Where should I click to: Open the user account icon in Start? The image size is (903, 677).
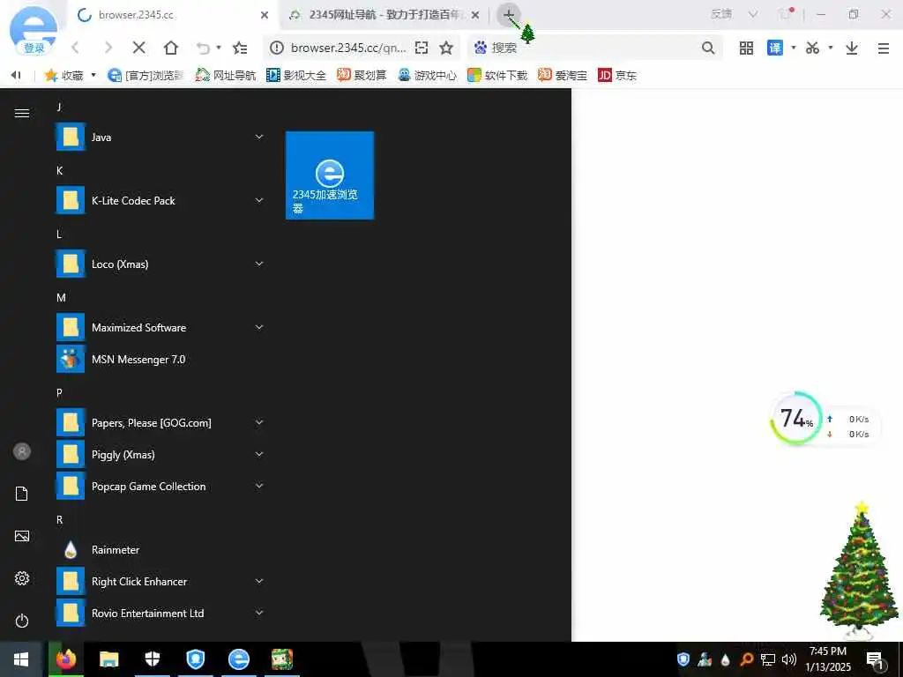tap(22, 451)
